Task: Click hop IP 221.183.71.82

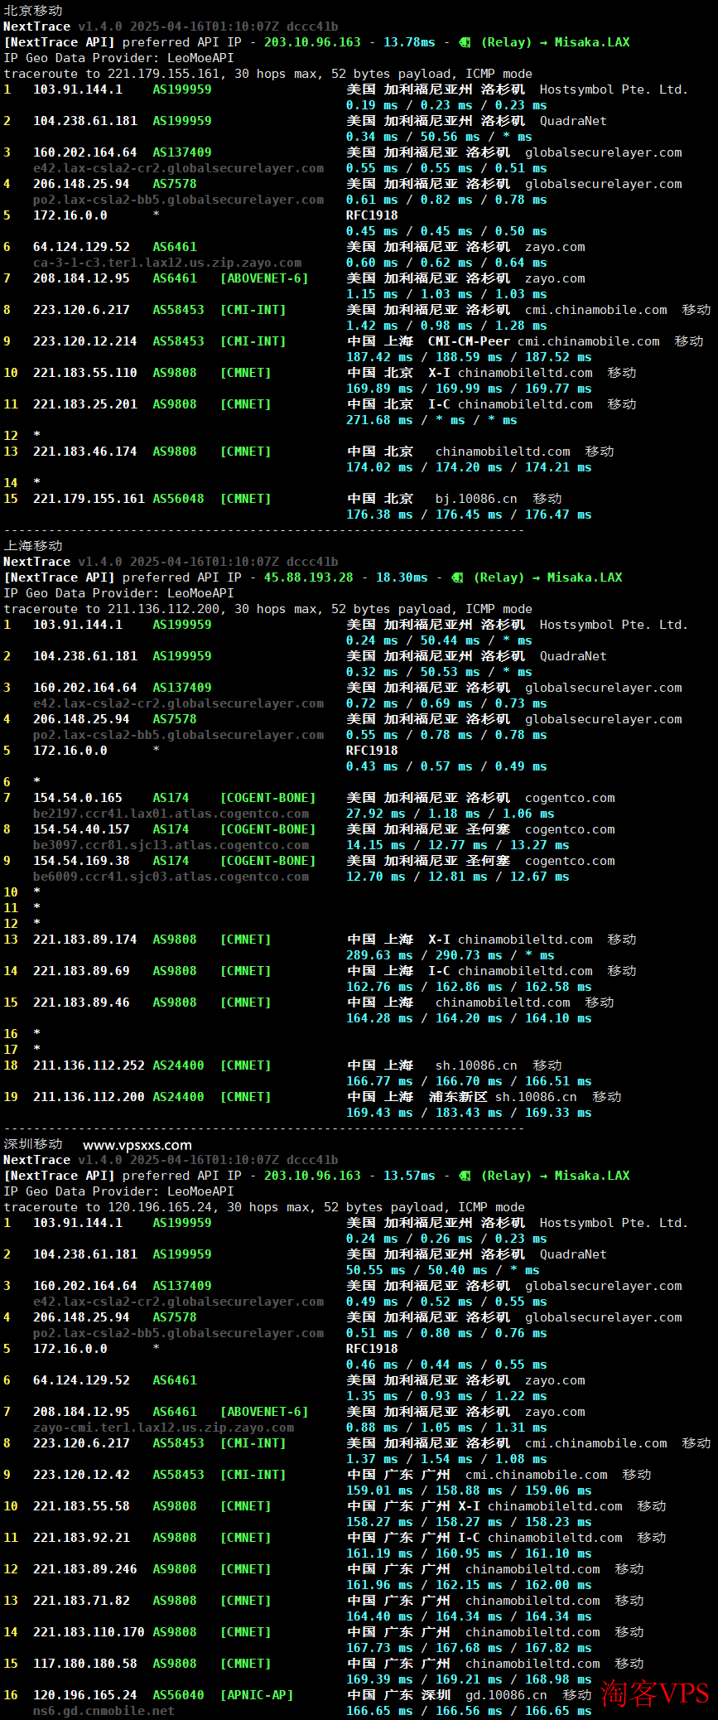Action: tap(81, 1600)
